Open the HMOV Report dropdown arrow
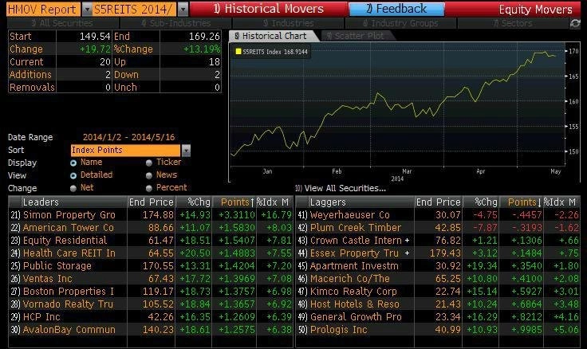This screenshot has width=587, height=349. (86, 9)
